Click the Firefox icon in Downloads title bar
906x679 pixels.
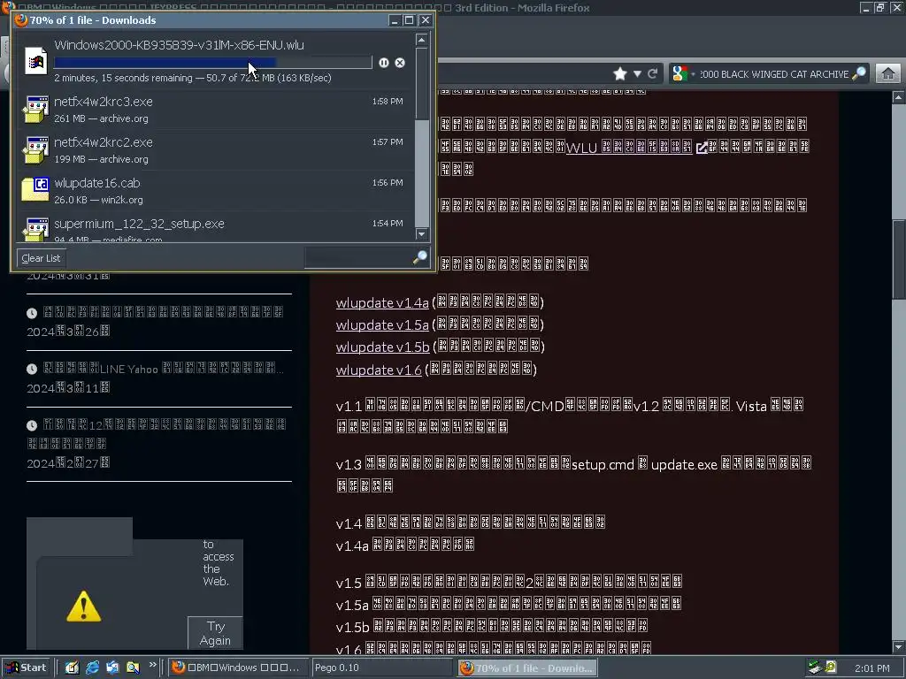[21, 20]
